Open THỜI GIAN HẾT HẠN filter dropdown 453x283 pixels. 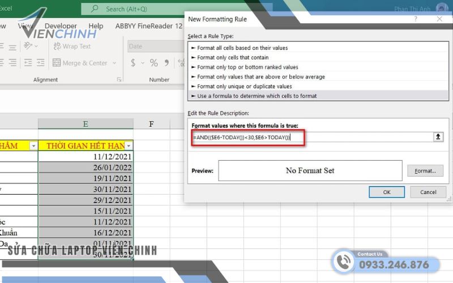(x=129, y=146)
